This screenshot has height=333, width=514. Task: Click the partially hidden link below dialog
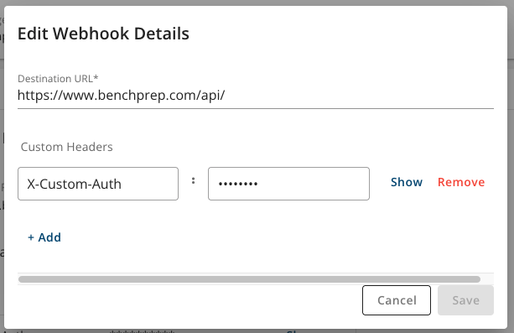click(292, 331)
